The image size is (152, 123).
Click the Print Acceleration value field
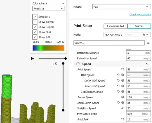138,114
